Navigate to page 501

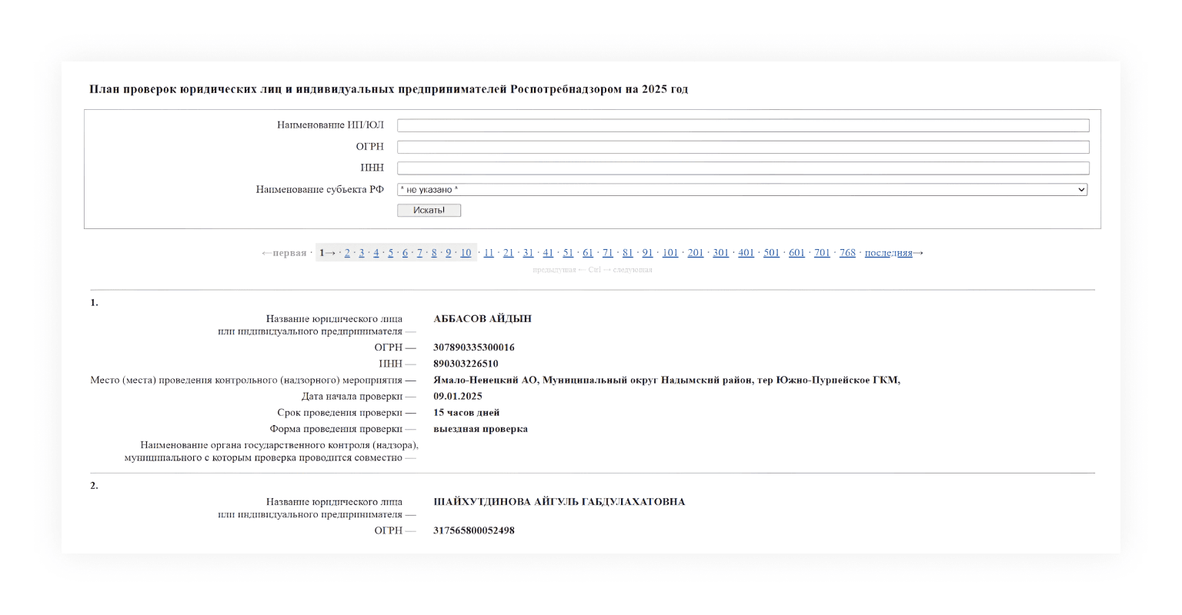(x=772, y=253)
